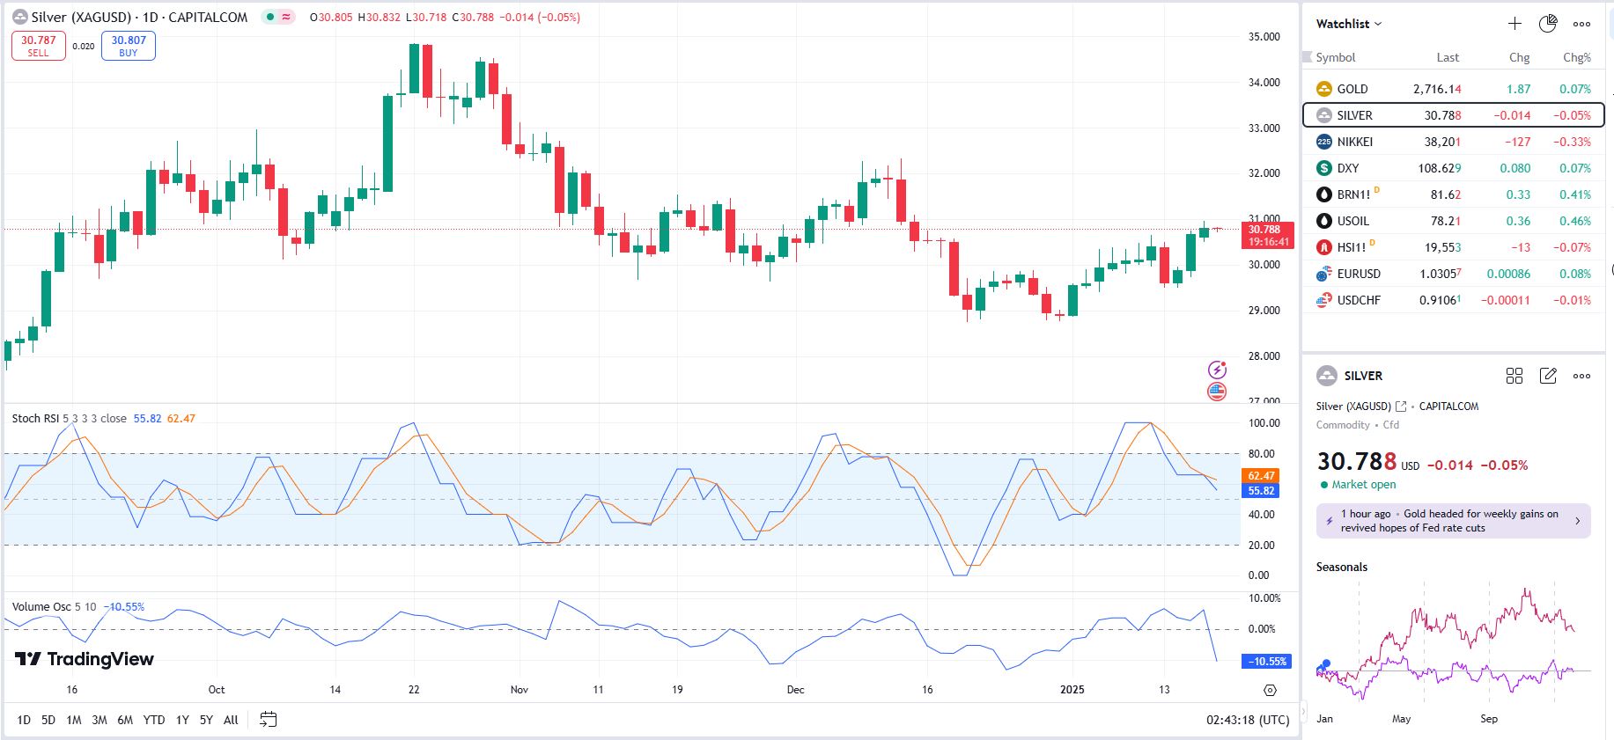Viewport: 1614px width, 740px height.
Task: Click the red SELL 30.787 button
Action: pyautogui.click(x=39, y=46)
